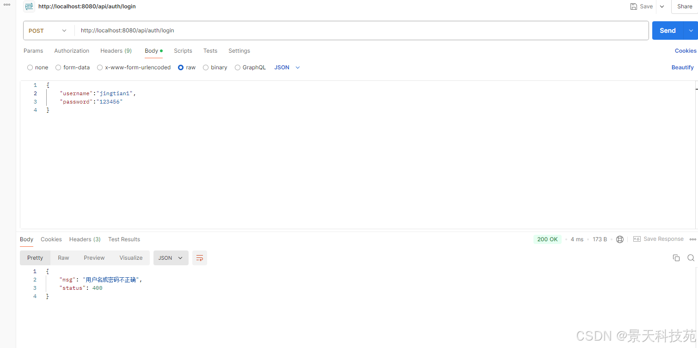Open response more options ellipsis
The image size is (698, 348).
tap(692, 239)
